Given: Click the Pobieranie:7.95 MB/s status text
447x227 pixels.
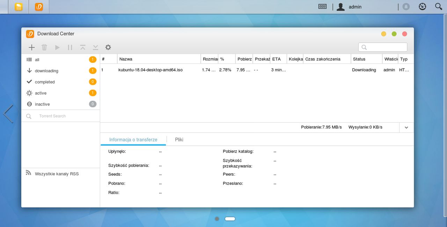Looking at the screenshot, I should (321, 127).
